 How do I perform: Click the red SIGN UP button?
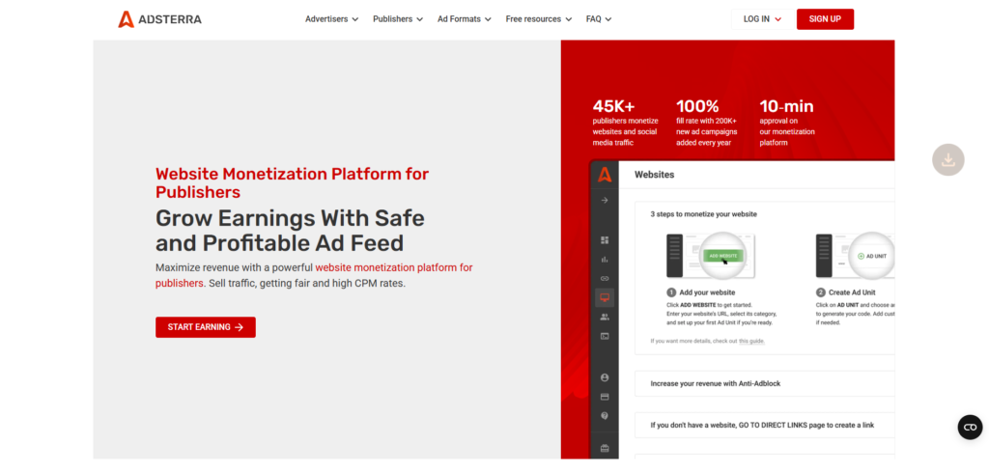point(825,19)
